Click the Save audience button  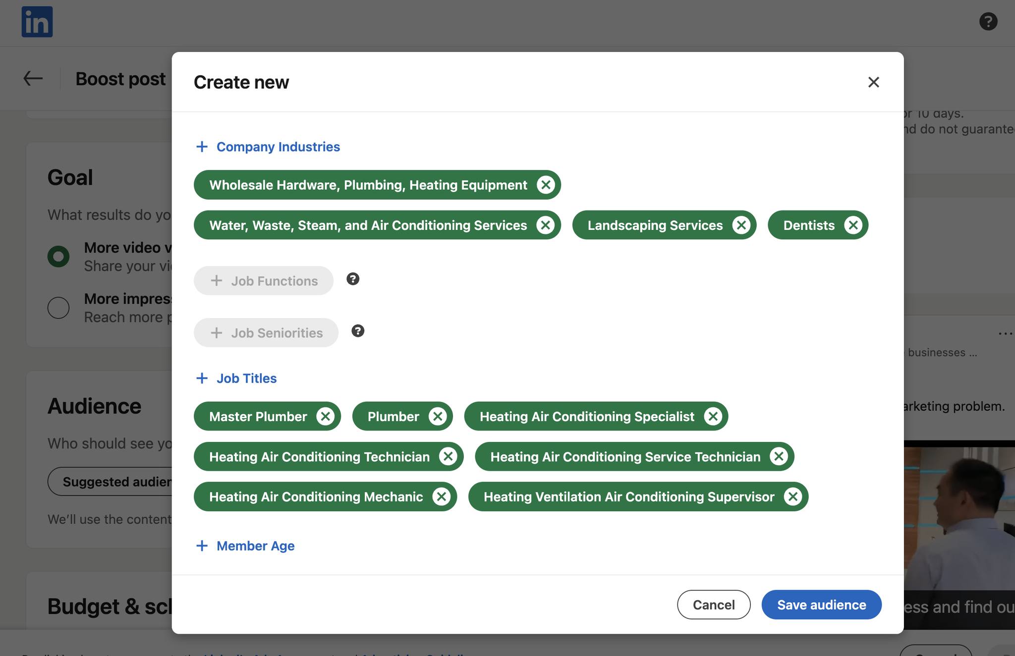coord(821,605)
